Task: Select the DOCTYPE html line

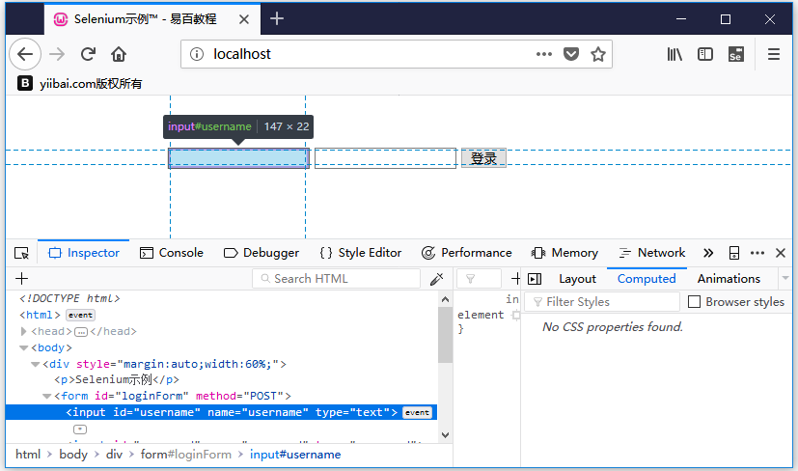Action: click(69, 298)
